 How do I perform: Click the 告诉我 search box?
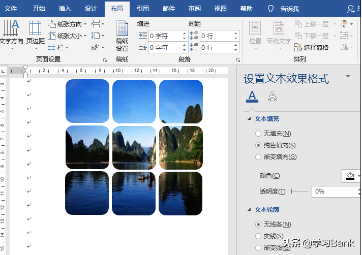tap(290, 9)
